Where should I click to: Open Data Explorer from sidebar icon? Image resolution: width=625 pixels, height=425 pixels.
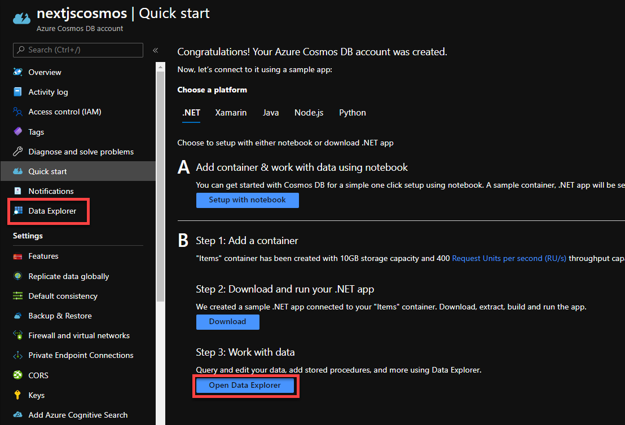18,211
